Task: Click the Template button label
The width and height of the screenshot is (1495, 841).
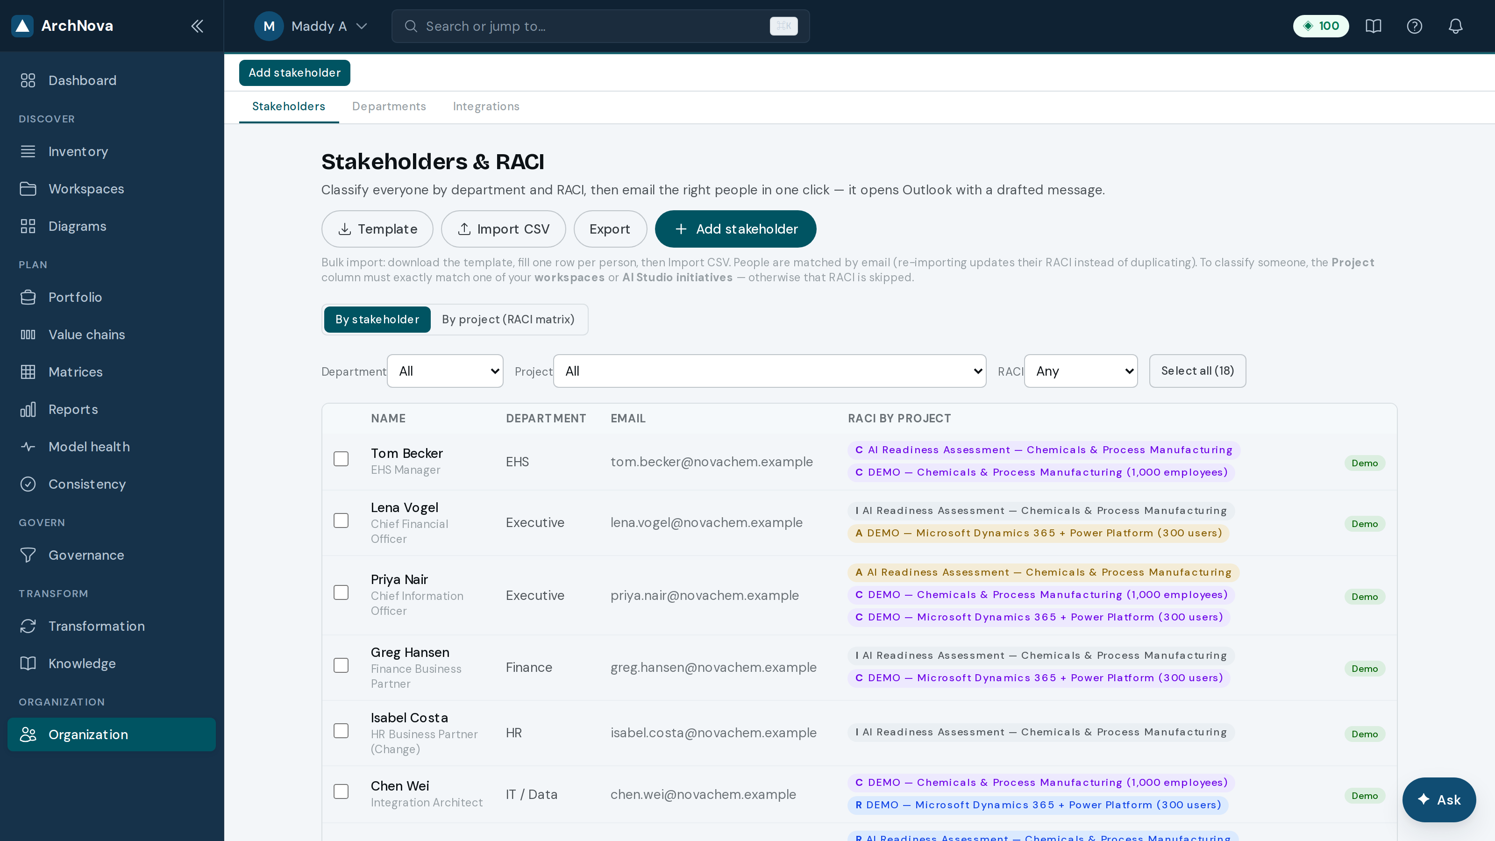Action: point(388,229)
